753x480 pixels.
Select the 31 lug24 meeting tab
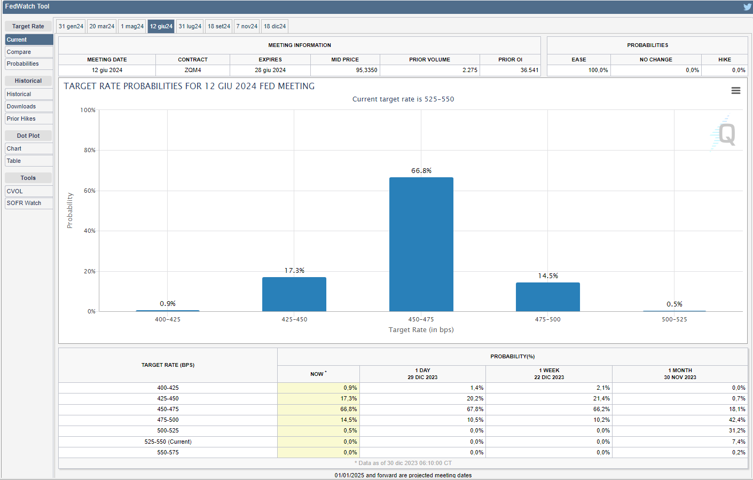pos(190,26)
